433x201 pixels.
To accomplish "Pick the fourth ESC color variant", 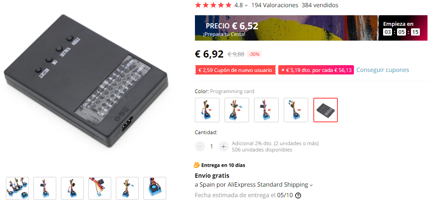I will (x=296, y=110).
